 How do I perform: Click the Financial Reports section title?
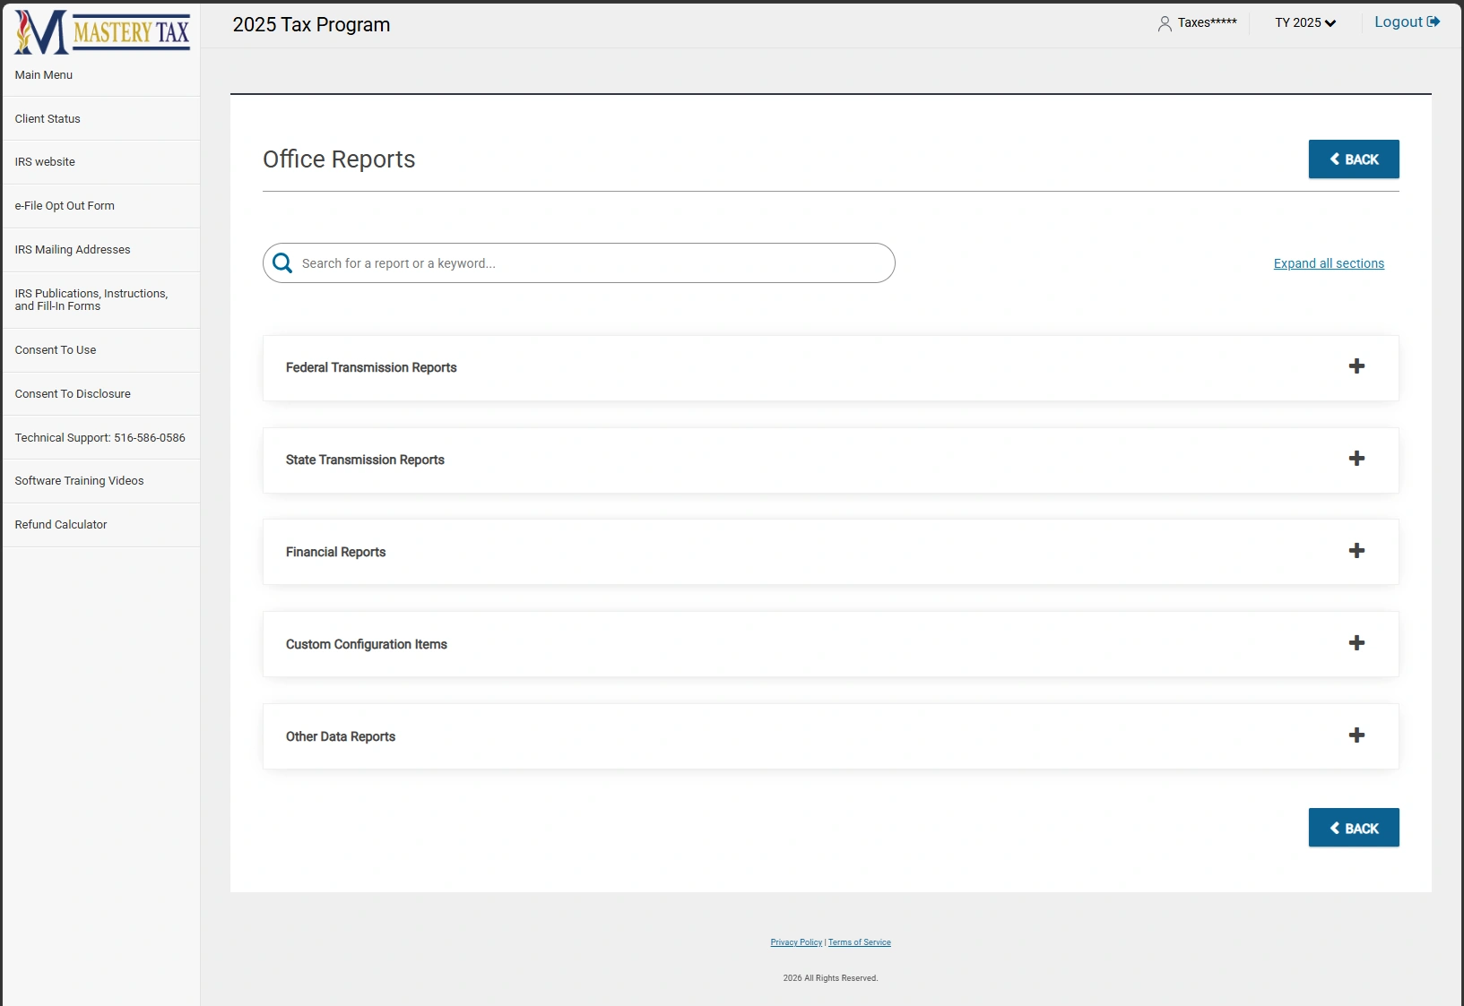coord(335,552)
